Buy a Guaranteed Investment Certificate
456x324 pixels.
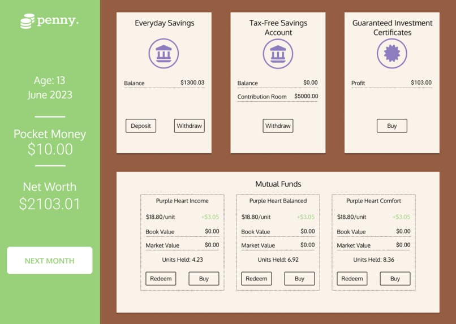pos(392,126)
